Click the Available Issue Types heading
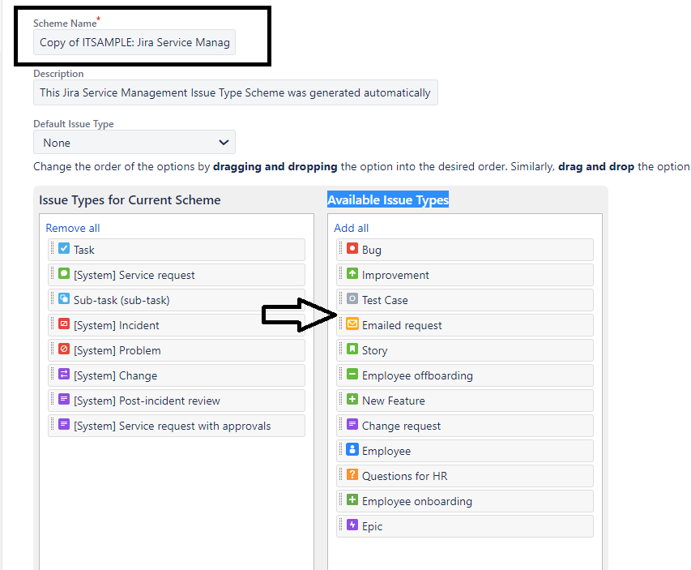This screenshot has width=691, height=570. pos(388,199)
